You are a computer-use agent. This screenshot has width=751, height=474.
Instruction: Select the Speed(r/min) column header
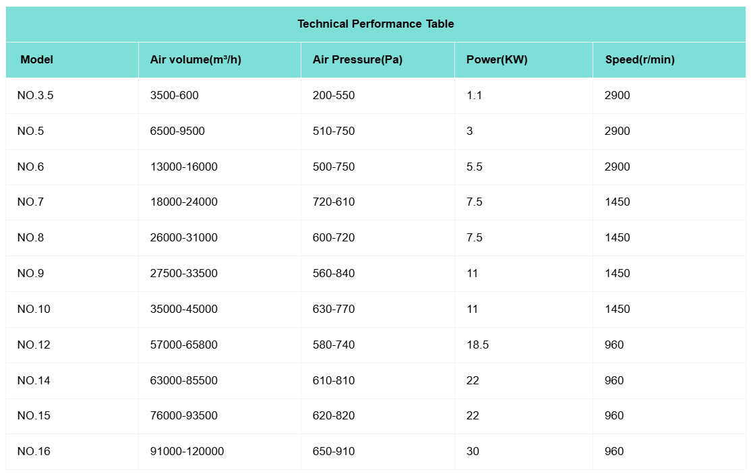pos(640,59)
